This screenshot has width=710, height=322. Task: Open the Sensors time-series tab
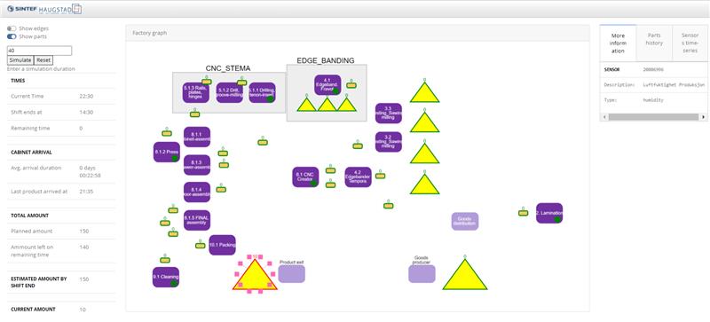(x=690, y=43)
